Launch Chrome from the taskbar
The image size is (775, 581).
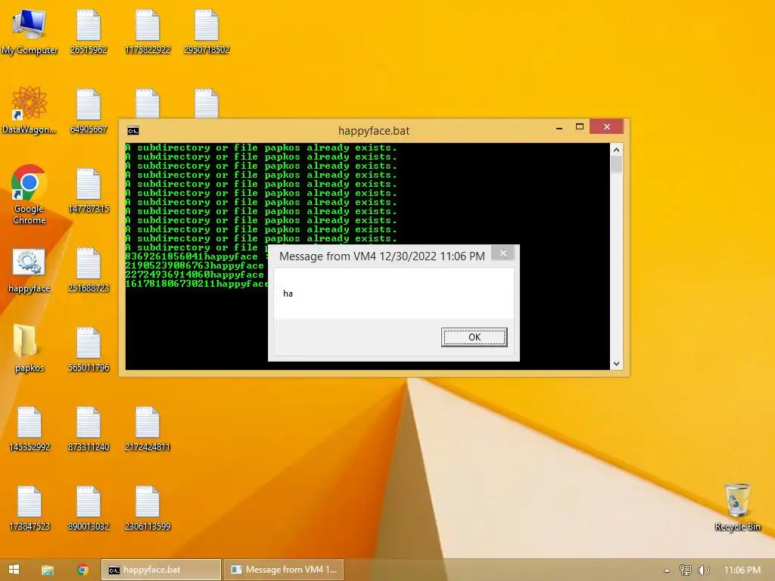tap(82, 570)
